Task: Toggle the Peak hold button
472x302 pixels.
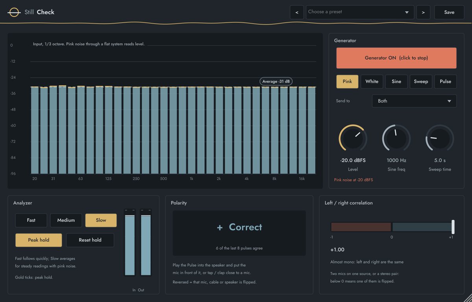Action: pyautogui.click(x=39, y=240)
